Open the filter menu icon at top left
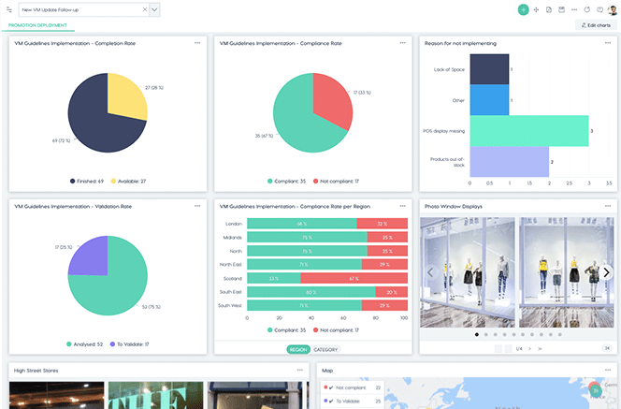 click(9, 9)
